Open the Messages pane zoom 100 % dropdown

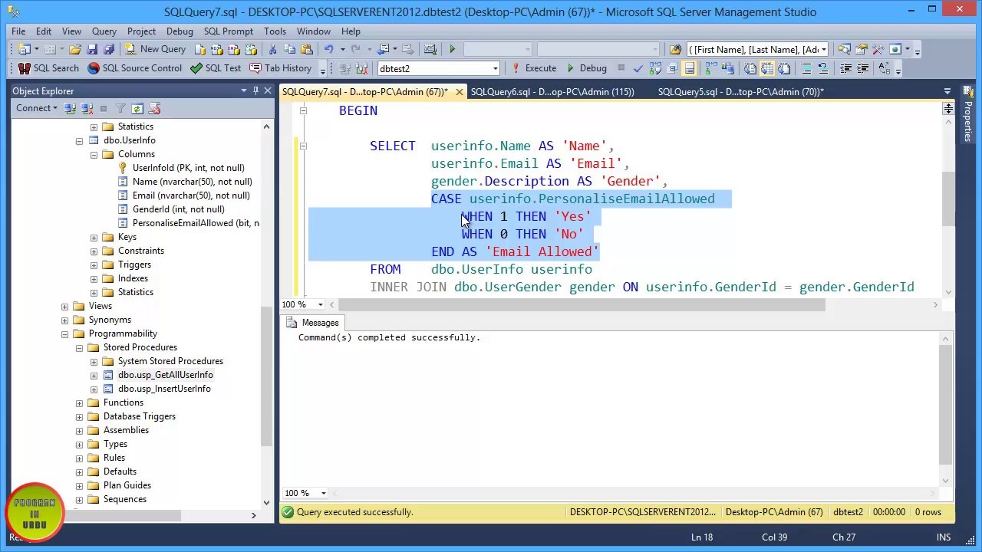323,493
